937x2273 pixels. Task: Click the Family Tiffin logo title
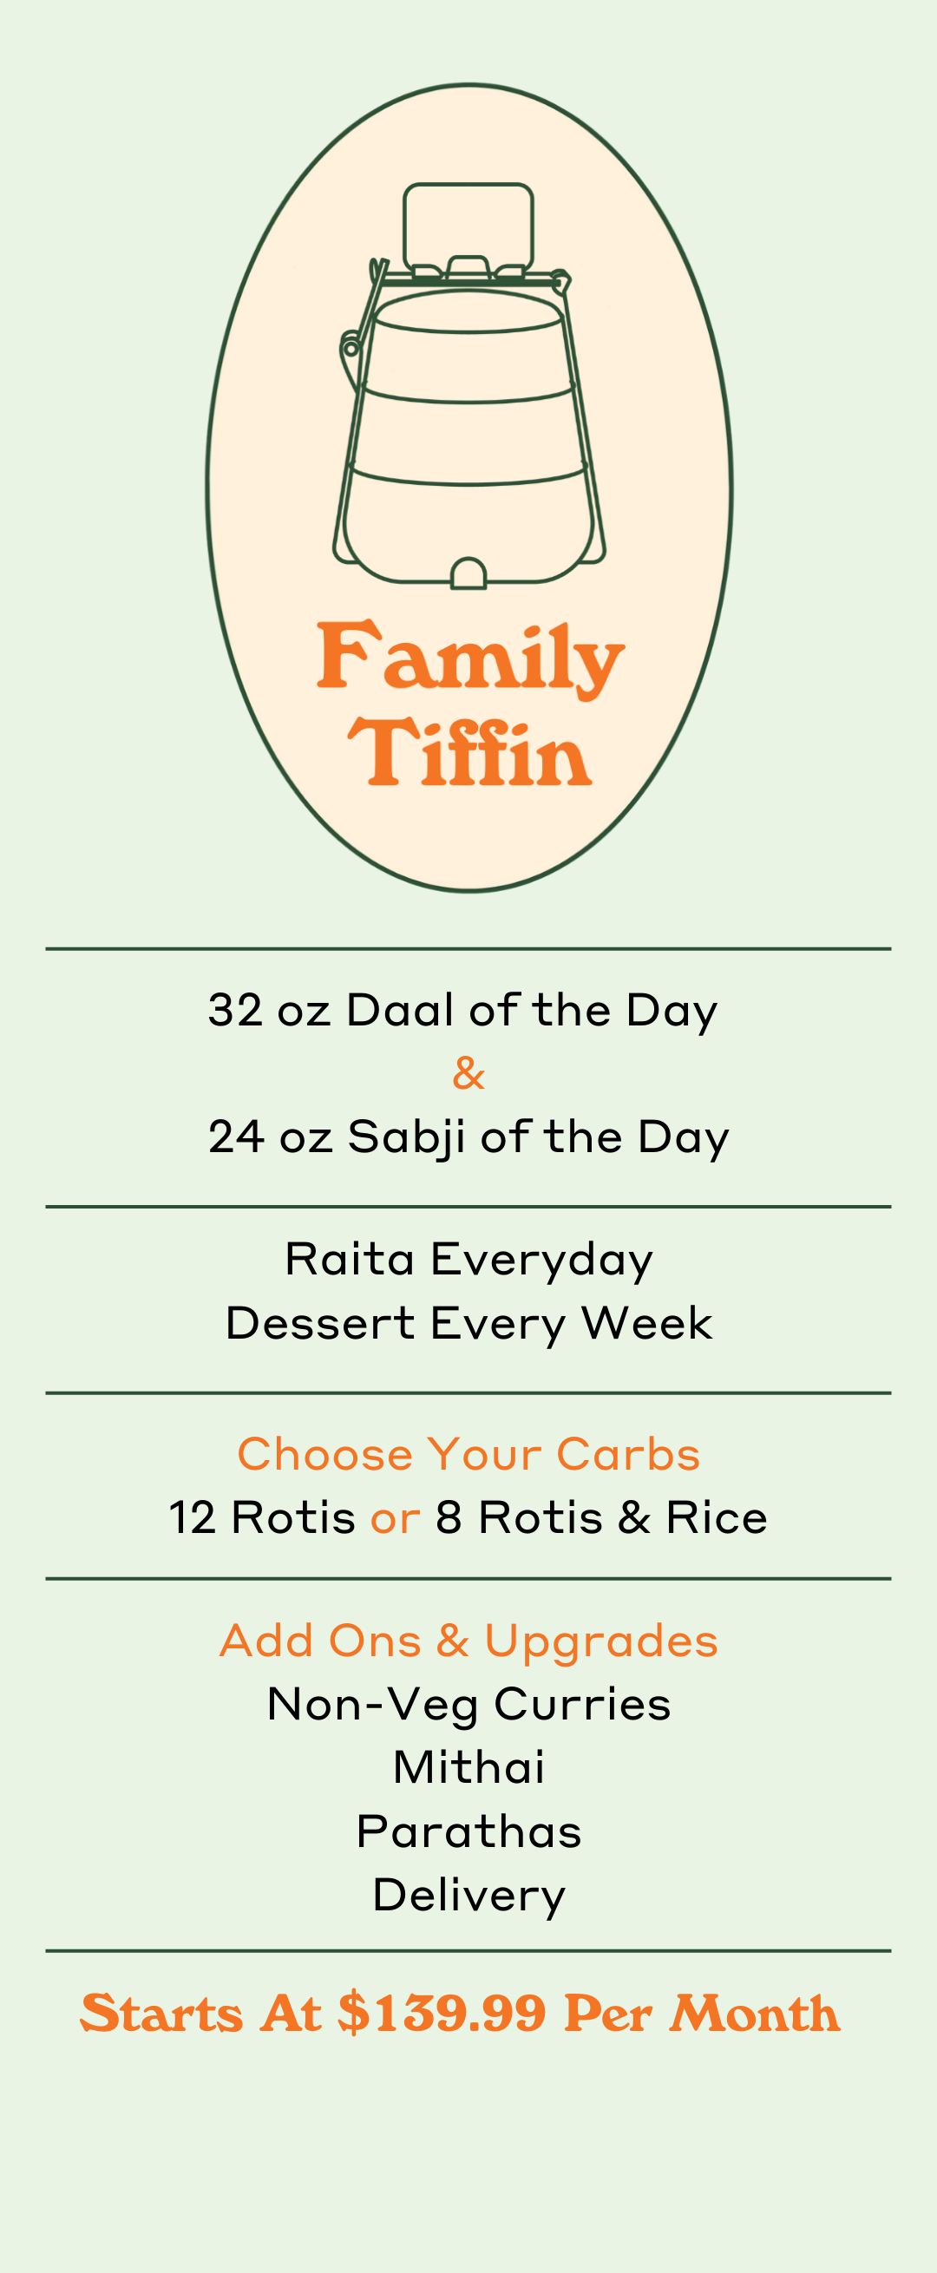[x=469, y=704]
